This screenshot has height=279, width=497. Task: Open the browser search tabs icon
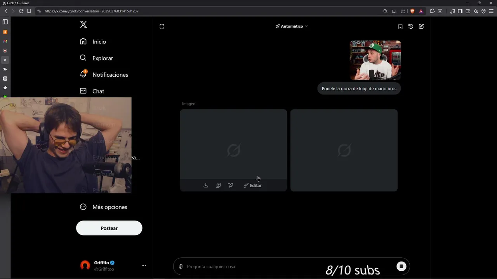[440, 11]
